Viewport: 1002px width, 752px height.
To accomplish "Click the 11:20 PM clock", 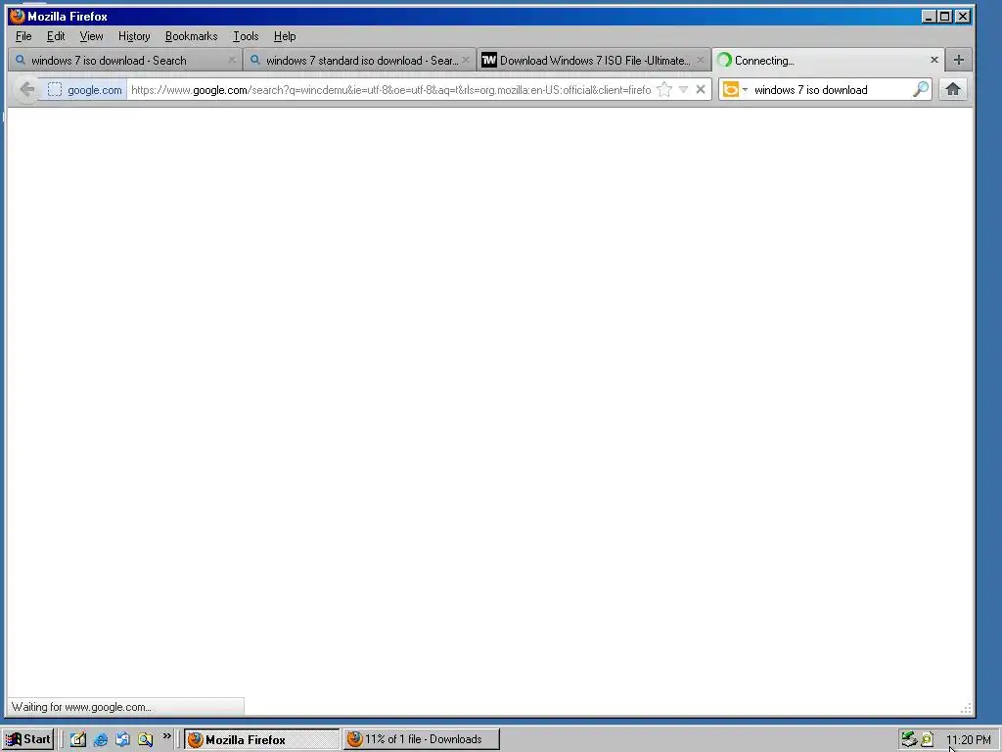I will [968, 740].
